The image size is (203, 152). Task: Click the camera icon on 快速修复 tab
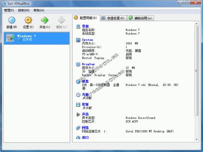click(103, 18)
